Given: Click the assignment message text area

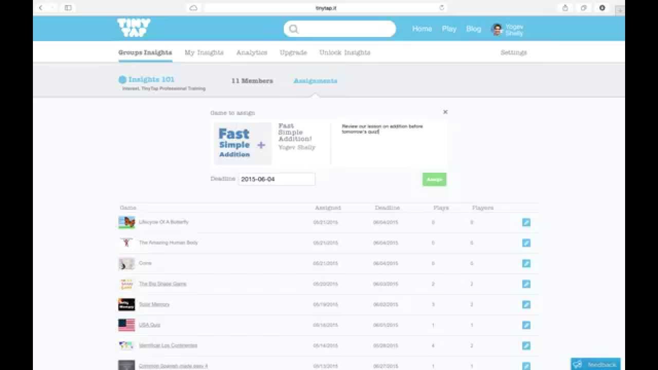Looking at the screenshot, I should point(388,144).
